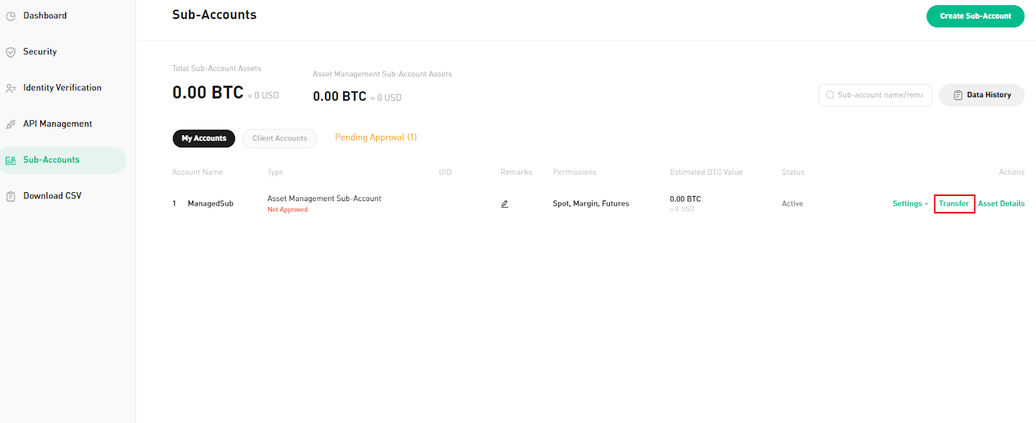Click the Spot, Margin, Futures permissions
1036x423 pixels.
591,204
